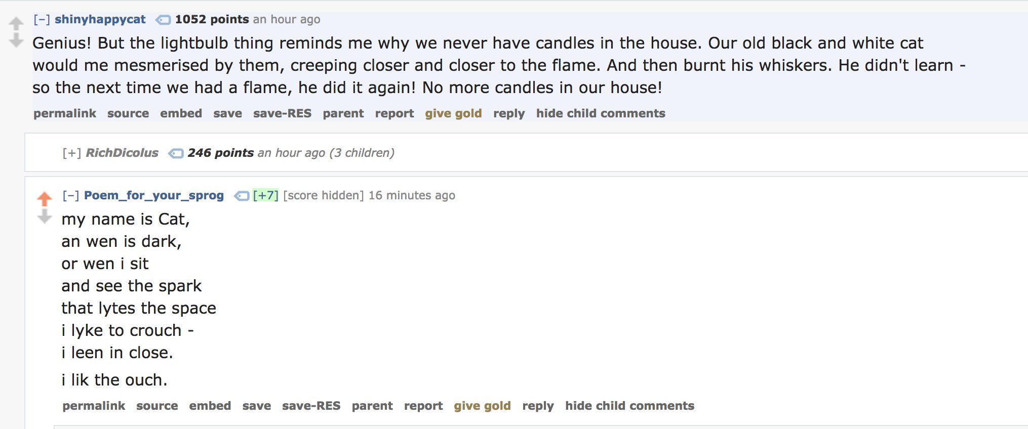
Task: Click tag icon next to RichDicolus
Action: tap(175, 153)
